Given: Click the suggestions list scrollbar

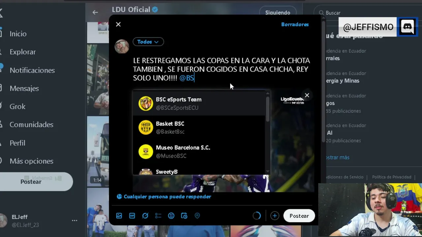Looking at the screenshot, I should (267, 110).
